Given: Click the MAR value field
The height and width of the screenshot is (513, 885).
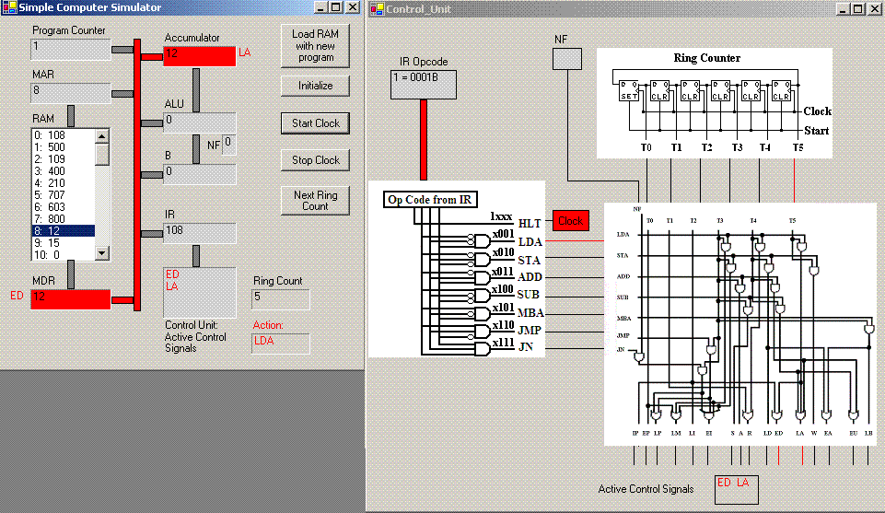Looking at the screenshot, I should click(x=70, y=92).
